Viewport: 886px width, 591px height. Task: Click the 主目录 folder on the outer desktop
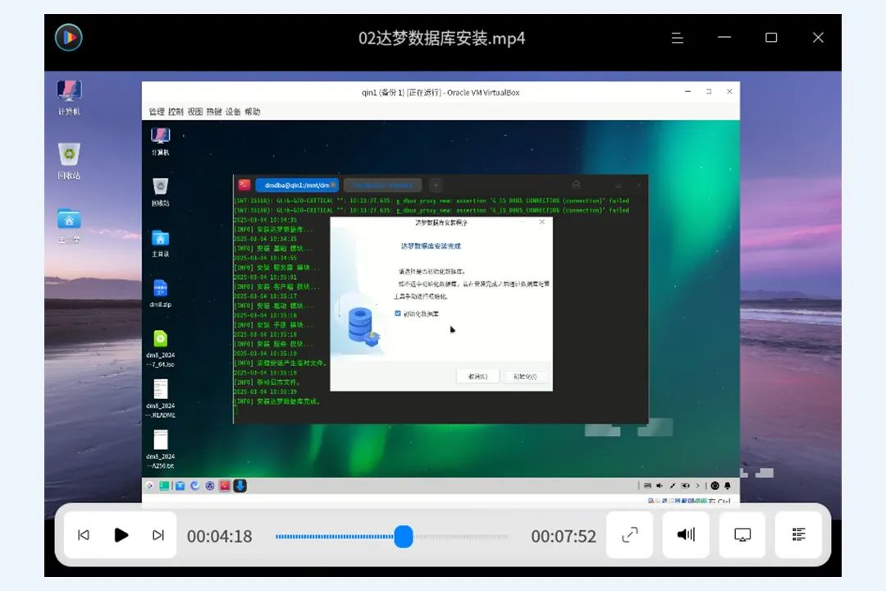coord(69,226)
